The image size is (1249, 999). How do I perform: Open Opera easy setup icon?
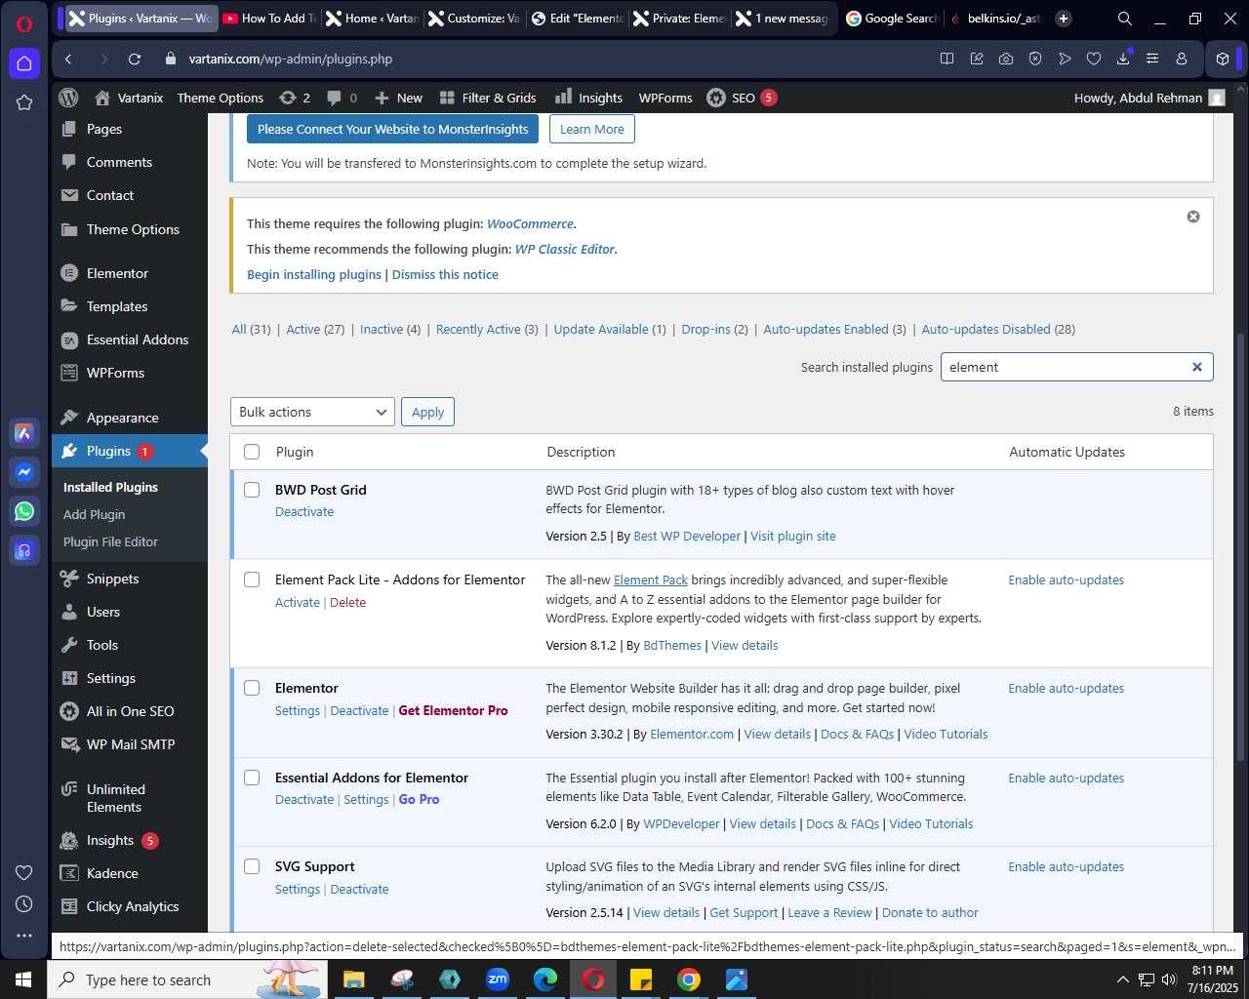[x=1152, y=59]
